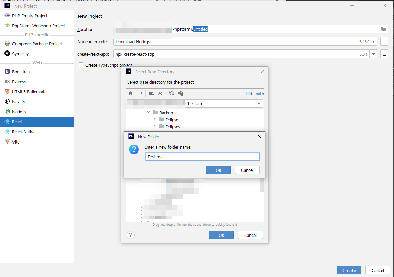Open the create-react-app dropdown arrow
Viewport: 394px width, 277px height.
pyautogui.click(x=373, y=54)
